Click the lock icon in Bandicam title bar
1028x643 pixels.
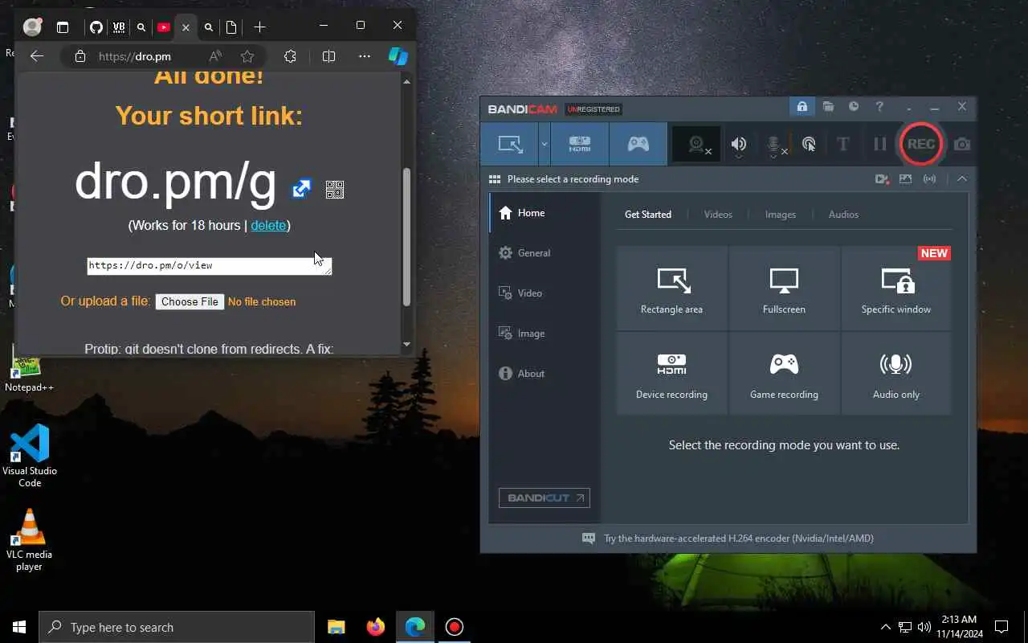coord(802,107)
